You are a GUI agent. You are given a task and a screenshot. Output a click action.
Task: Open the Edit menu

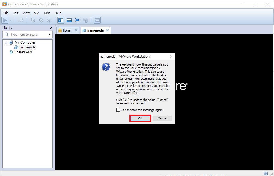click(16, 13)
